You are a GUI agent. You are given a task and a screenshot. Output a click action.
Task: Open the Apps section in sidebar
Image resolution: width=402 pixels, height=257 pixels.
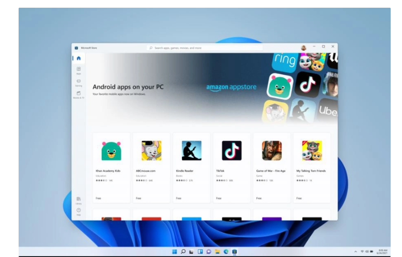tap(78, 70)
